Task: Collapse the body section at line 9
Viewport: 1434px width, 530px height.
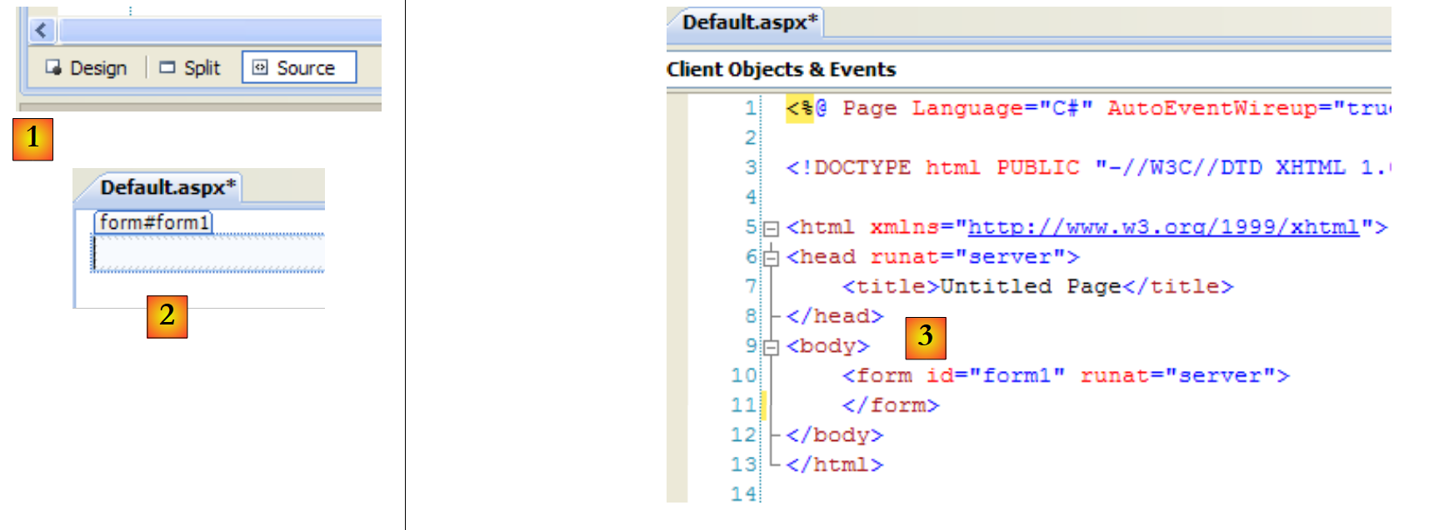Action: (771, 347)
